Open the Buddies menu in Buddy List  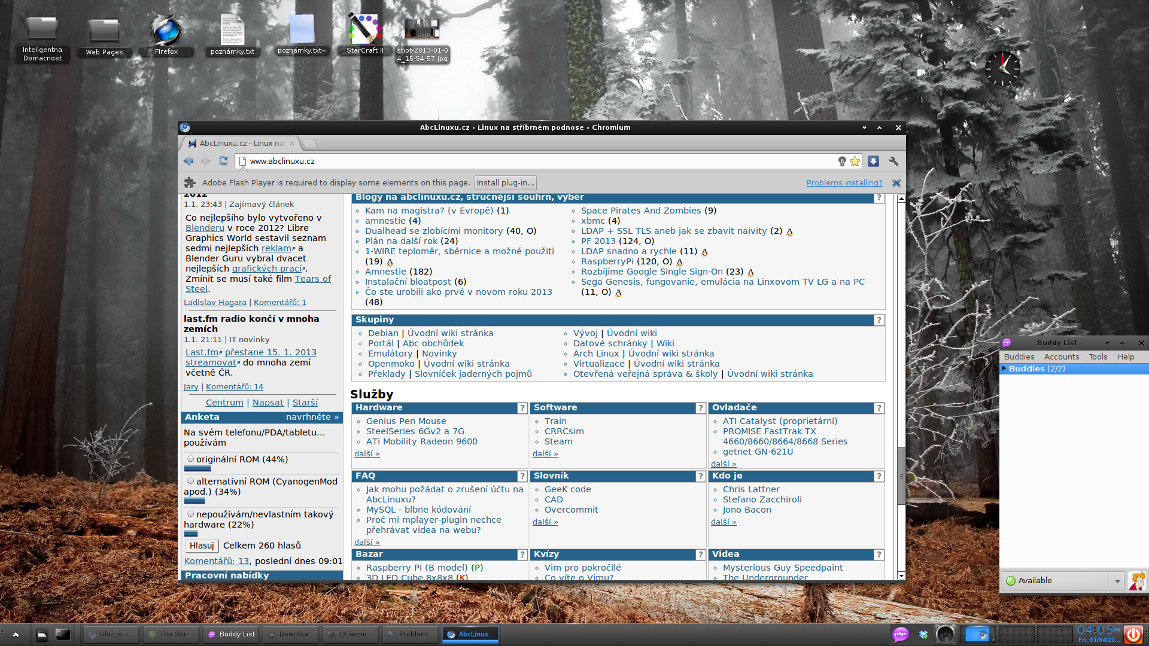coord(1019,356)
